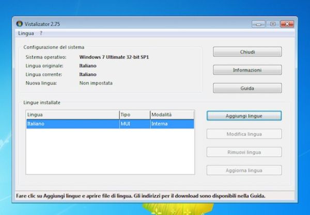Sort the list by the Modalità column header

click(x=172, y=115)
